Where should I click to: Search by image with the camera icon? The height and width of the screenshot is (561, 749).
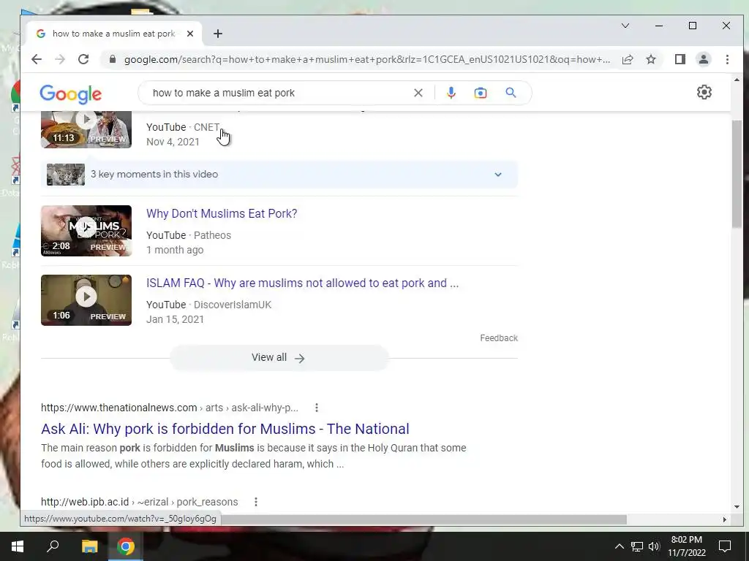click(x=480, y=93)
